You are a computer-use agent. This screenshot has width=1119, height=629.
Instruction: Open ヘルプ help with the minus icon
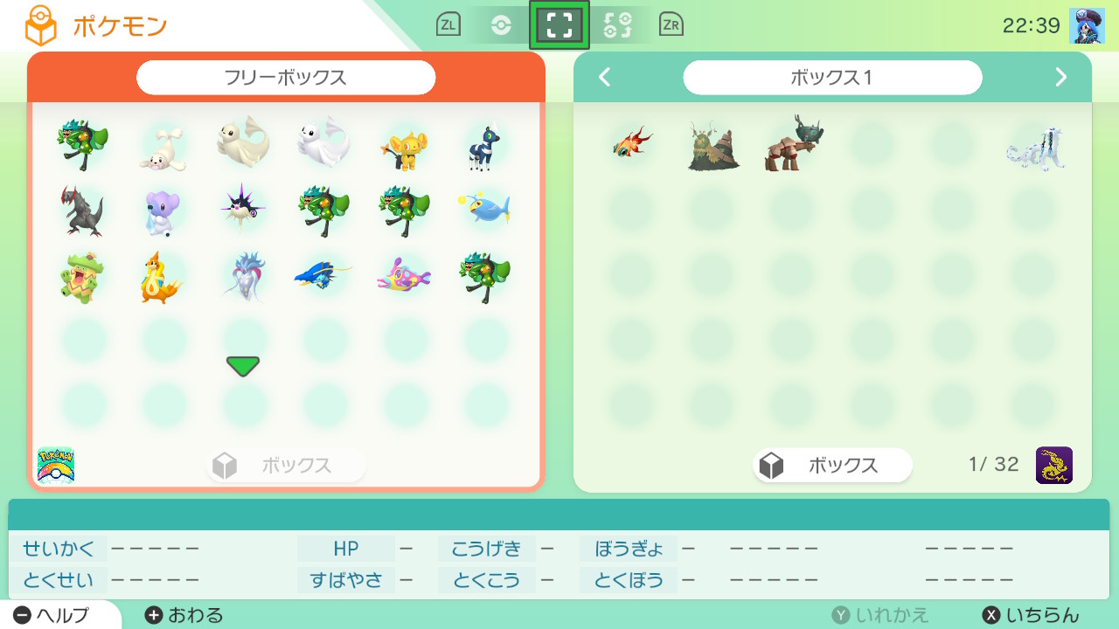click(x=52, y=615)
